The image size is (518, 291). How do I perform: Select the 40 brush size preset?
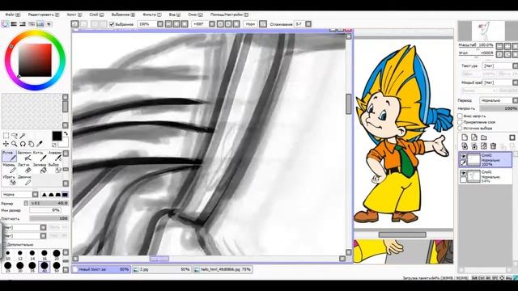point(45,267)
